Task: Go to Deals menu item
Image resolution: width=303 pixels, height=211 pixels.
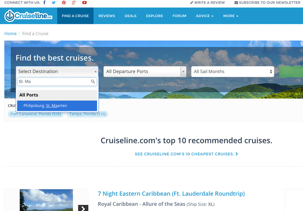Action: tap(131, 16)
